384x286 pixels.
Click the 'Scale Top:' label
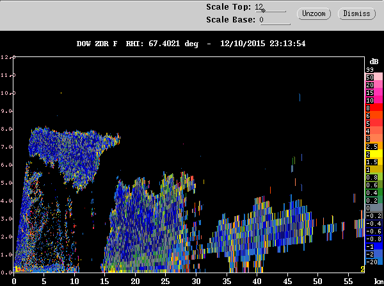tap(228, 7)
